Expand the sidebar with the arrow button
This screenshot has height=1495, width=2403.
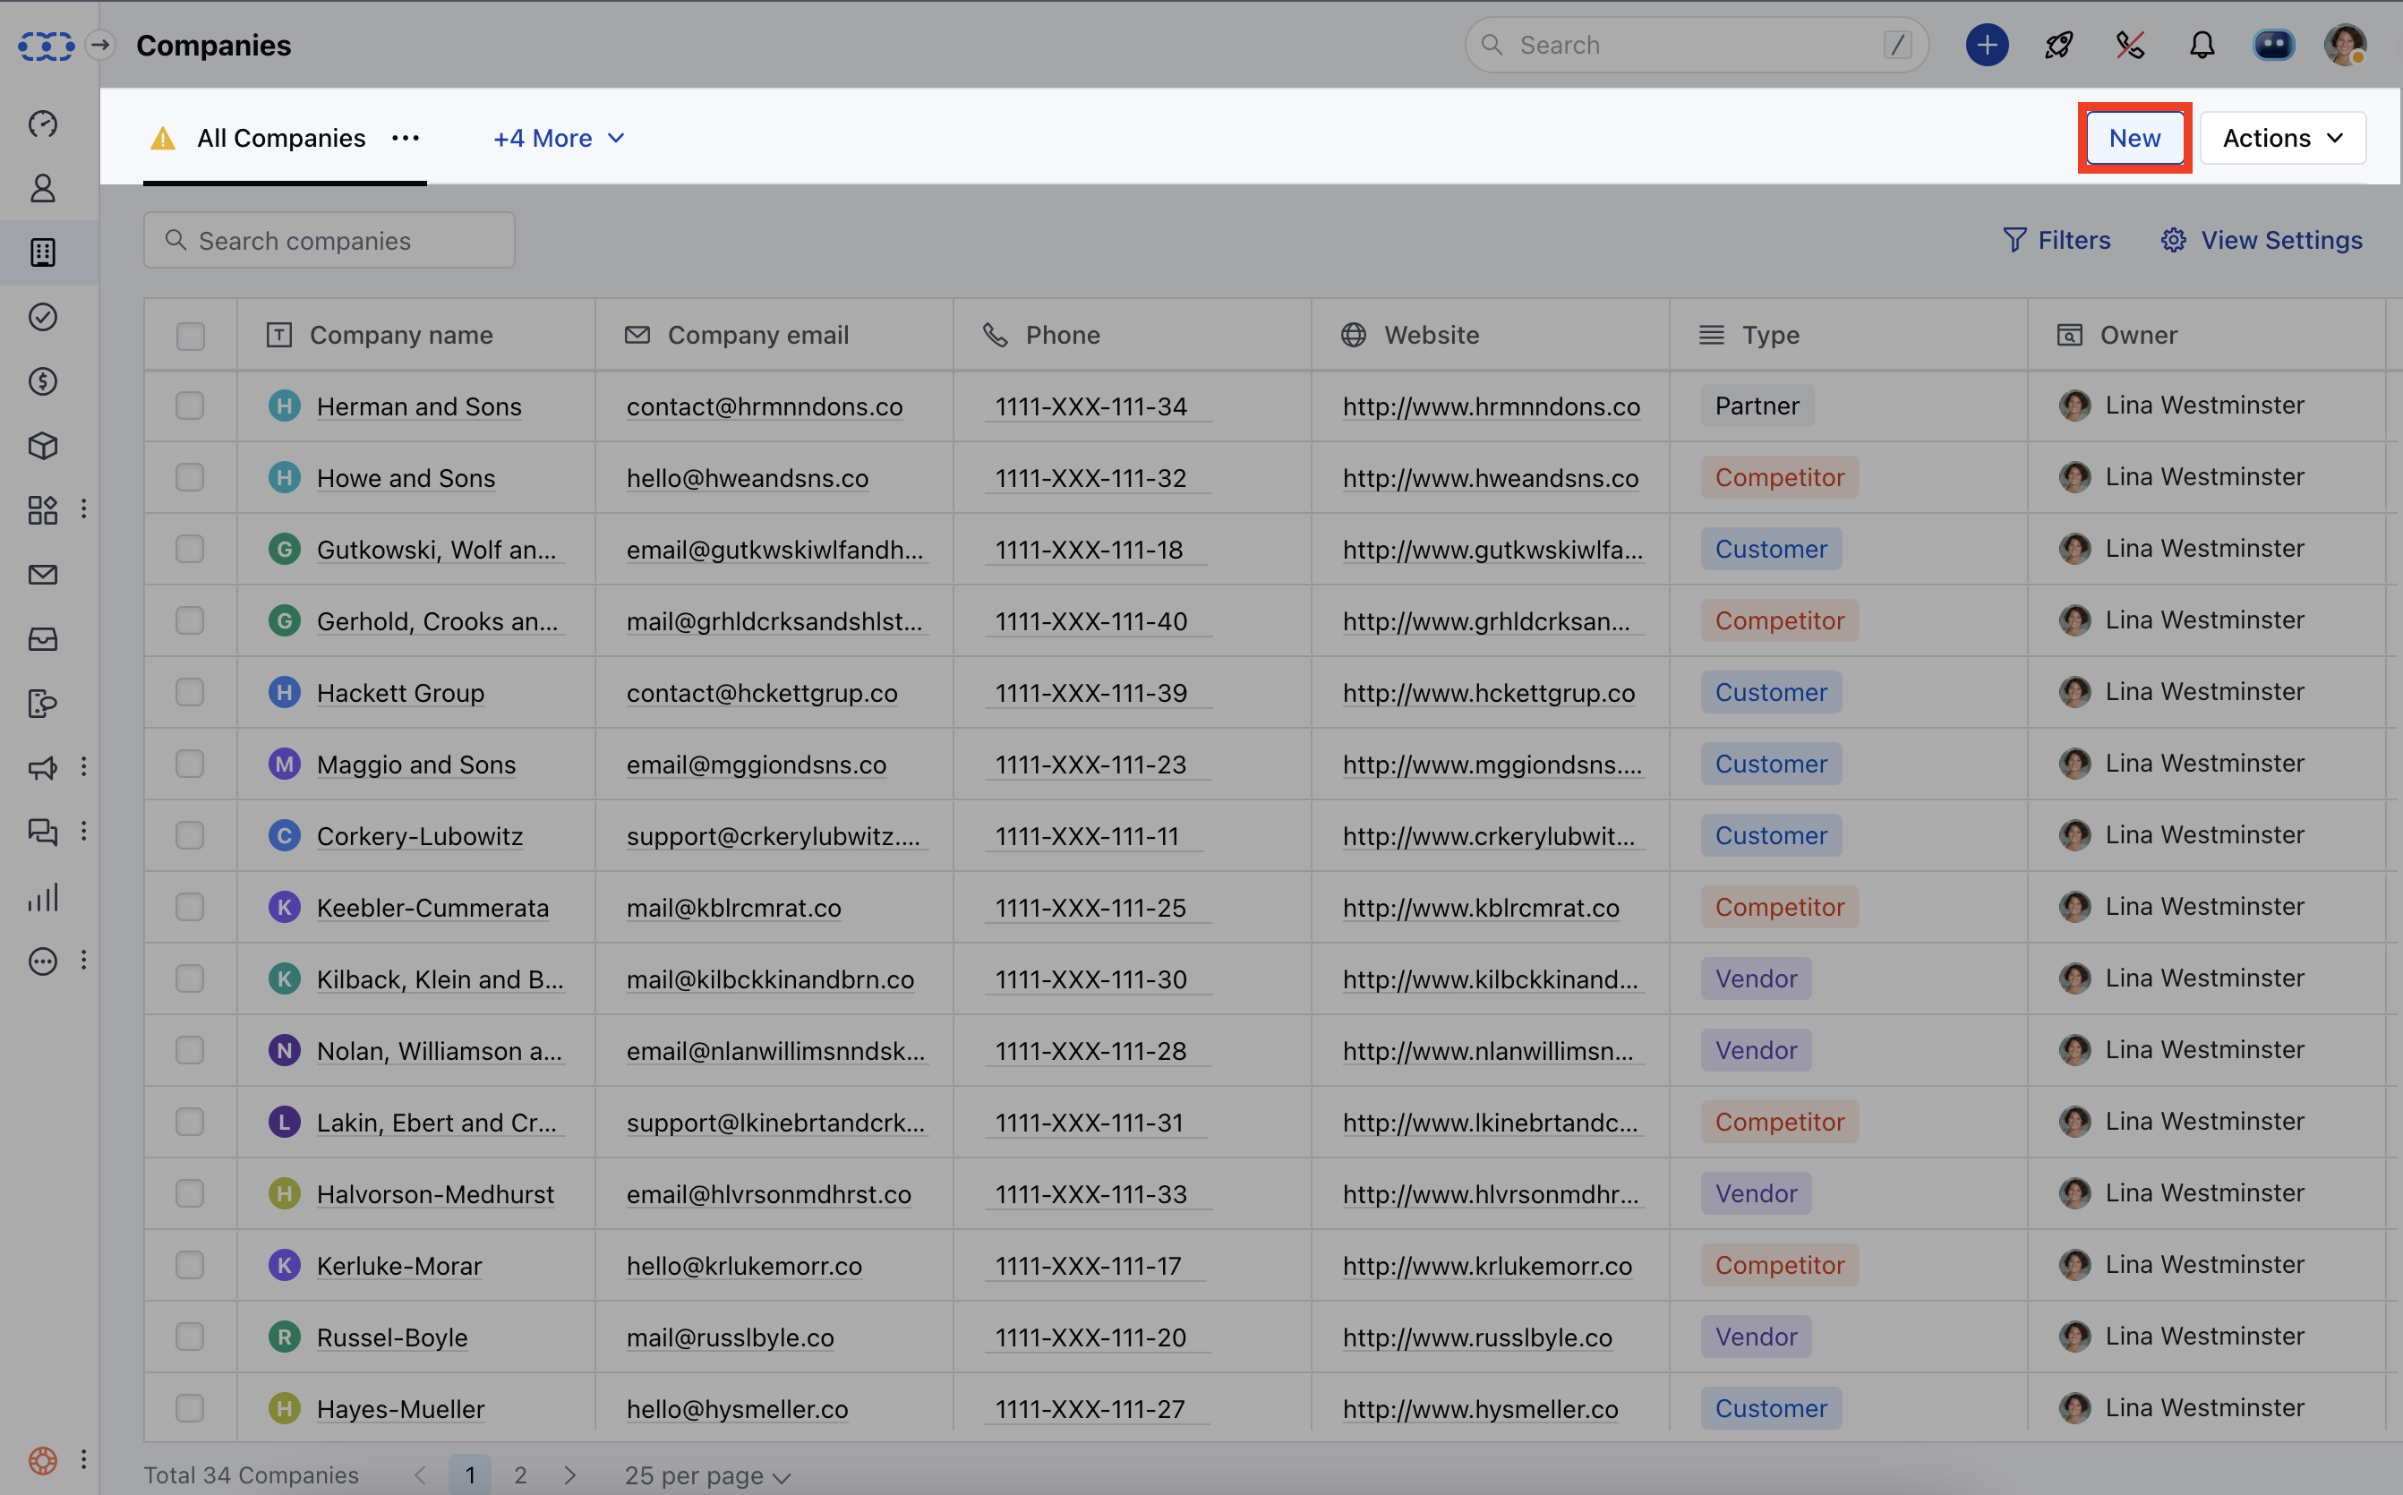tap(100, 45)
